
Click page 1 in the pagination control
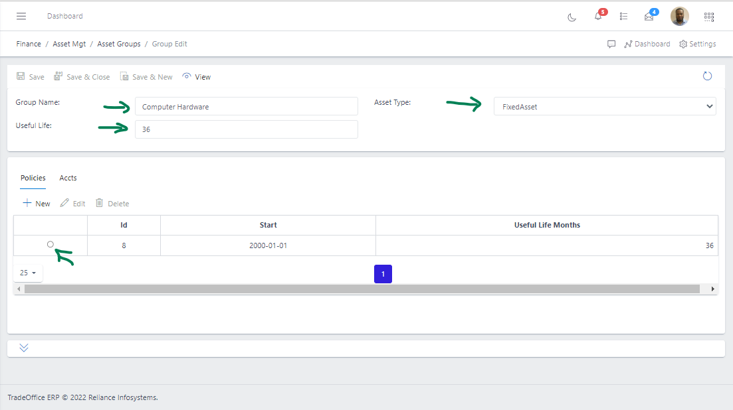(383, 273)
